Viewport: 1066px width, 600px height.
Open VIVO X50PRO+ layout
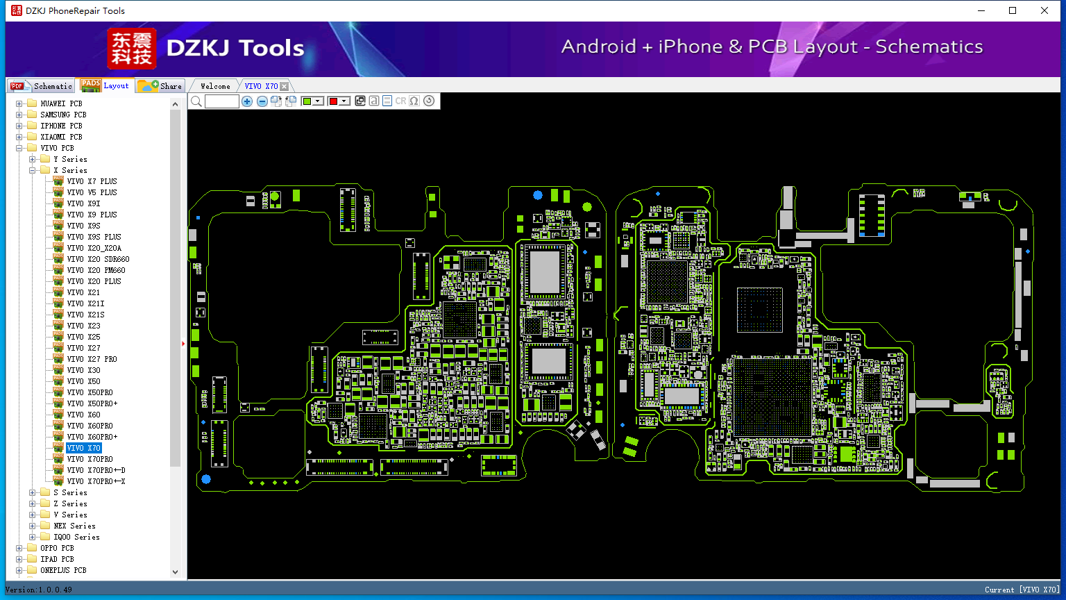point(92,403)
